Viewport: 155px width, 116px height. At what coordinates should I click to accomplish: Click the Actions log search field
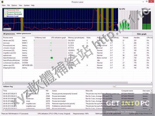(134, 86)
